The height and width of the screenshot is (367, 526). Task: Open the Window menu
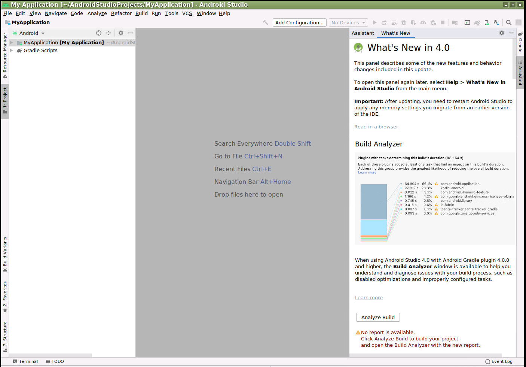point(206,13)
